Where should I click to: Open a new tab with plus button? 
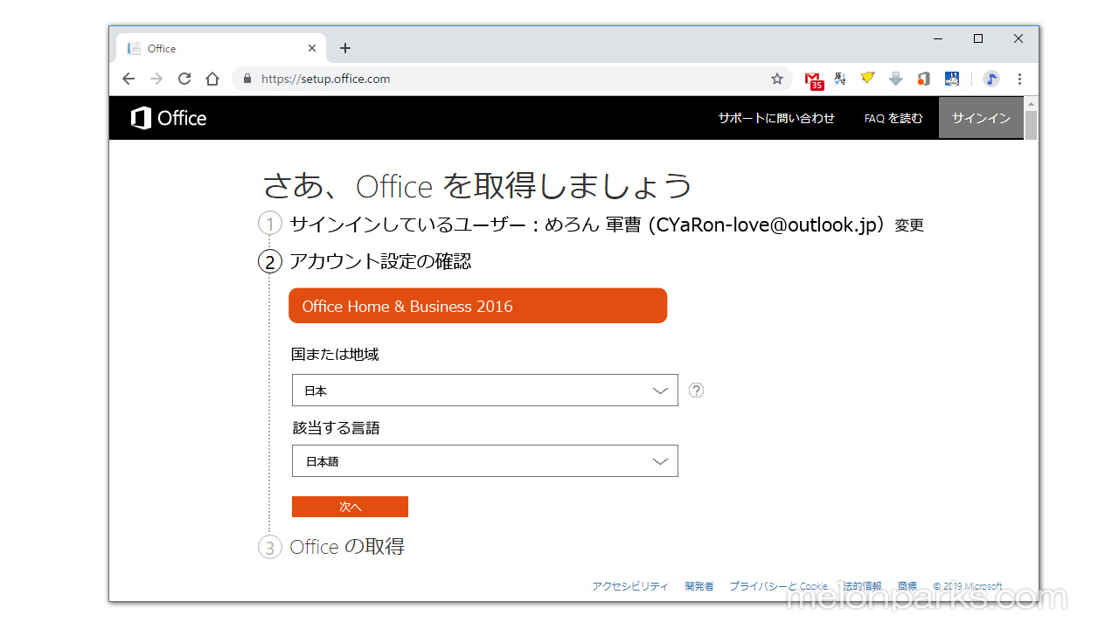[x=345, y=48]
